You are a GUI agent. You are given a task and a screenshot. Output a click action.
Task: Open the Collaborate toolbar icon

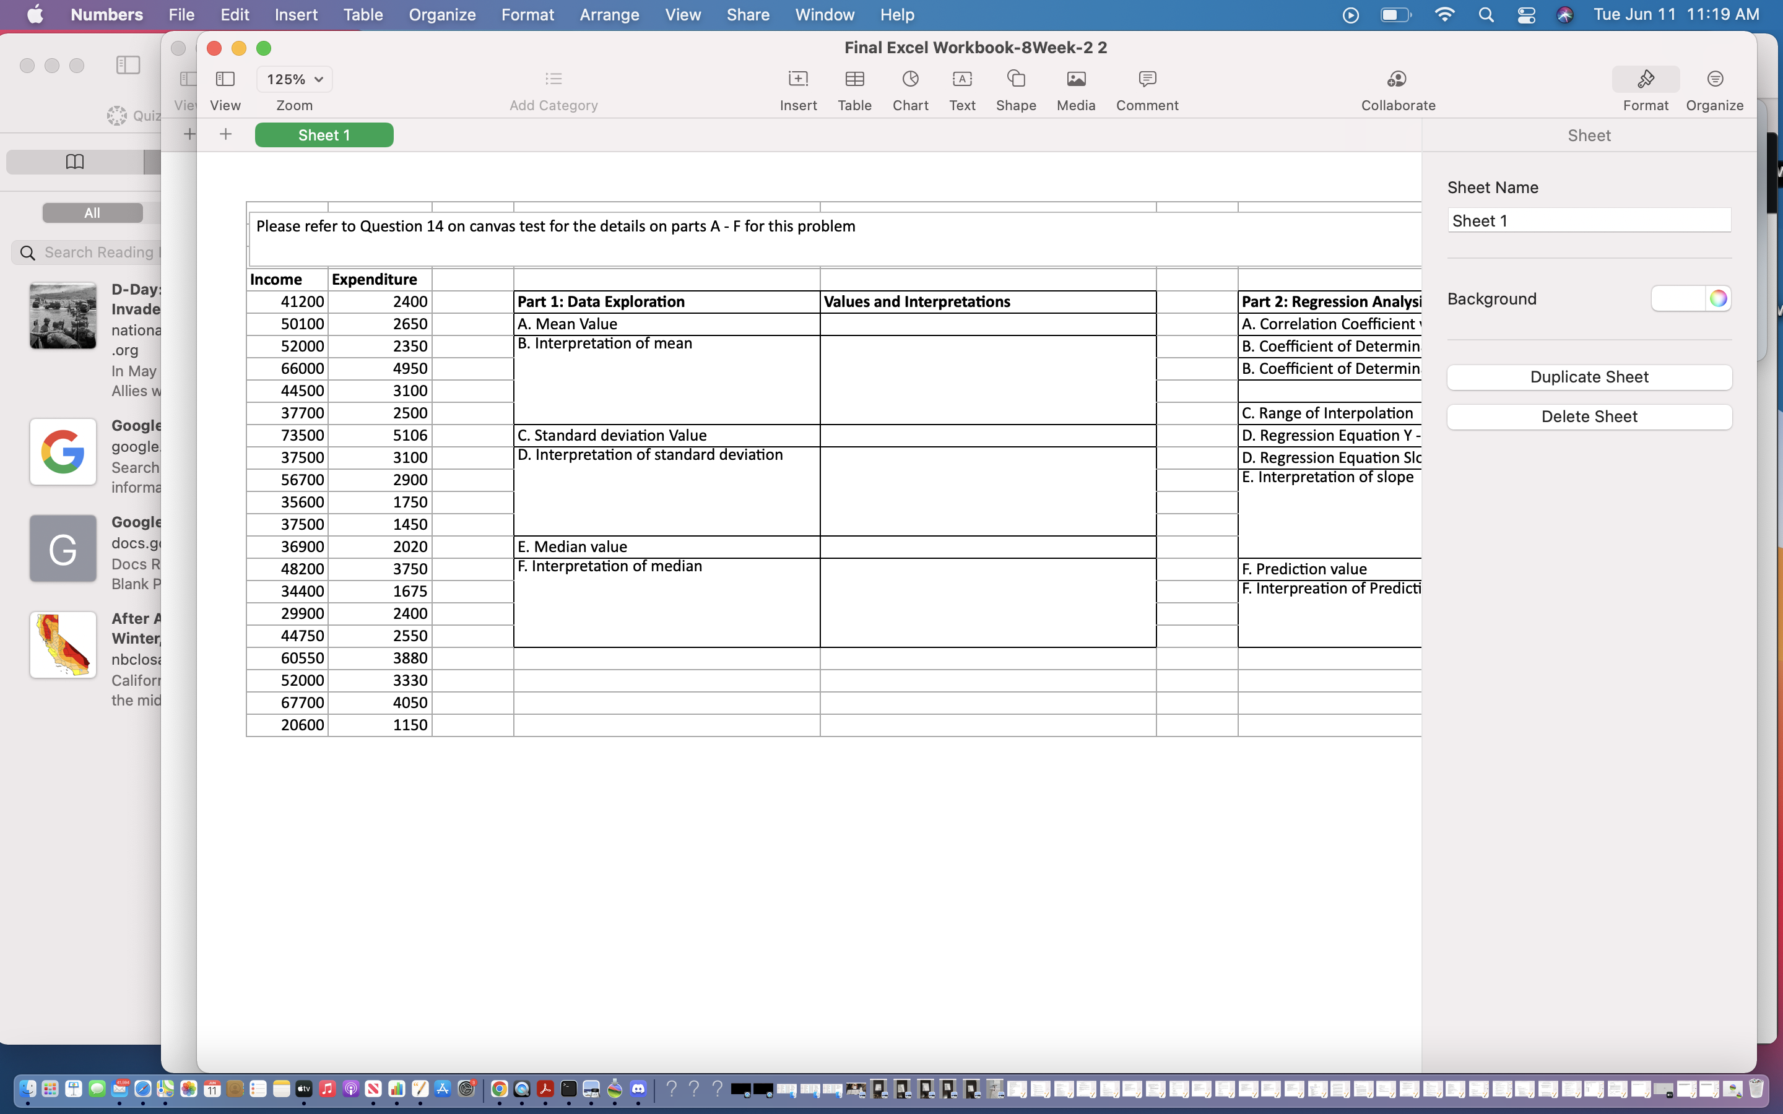click(1397, 79)
